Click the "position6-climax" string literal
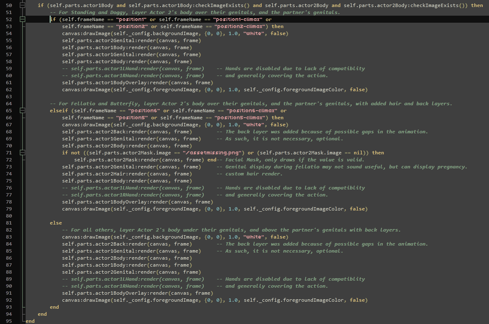 252,111
